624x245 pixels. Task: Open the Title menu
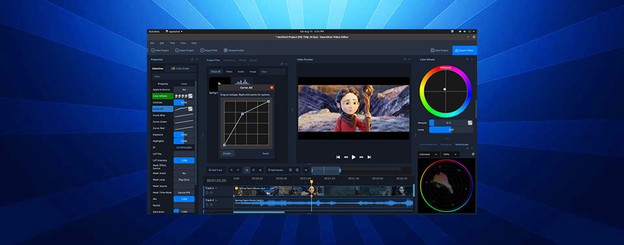tap(172, 43)
